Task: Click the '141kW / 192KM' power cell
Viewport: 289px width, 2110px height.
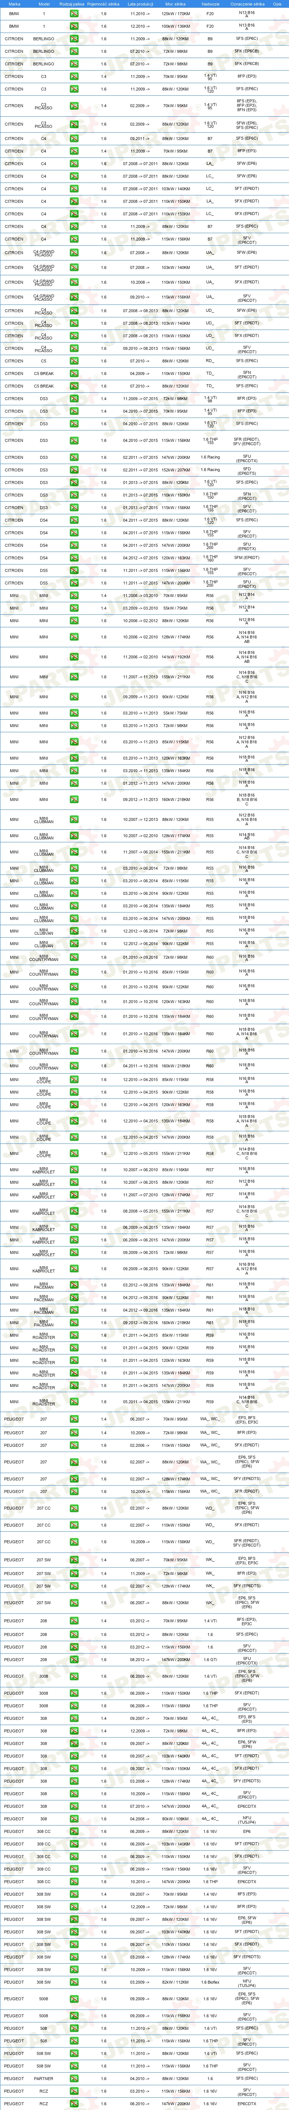Action: click(x=175, y=657)
